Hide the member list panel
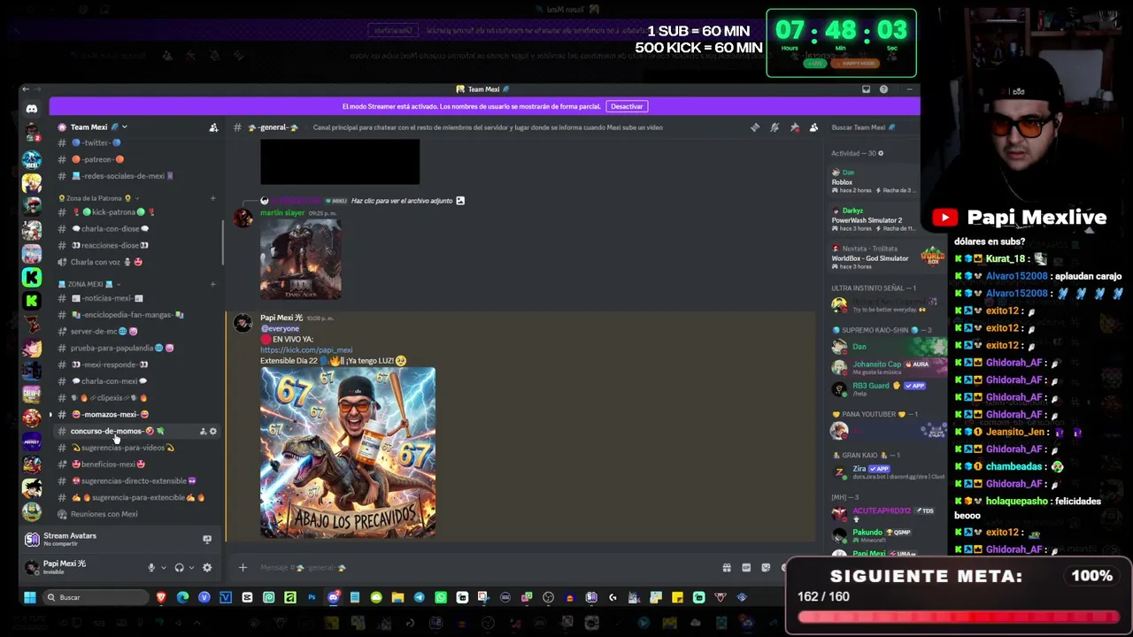This screenshot has width=1133, height=637. point(813,127)
